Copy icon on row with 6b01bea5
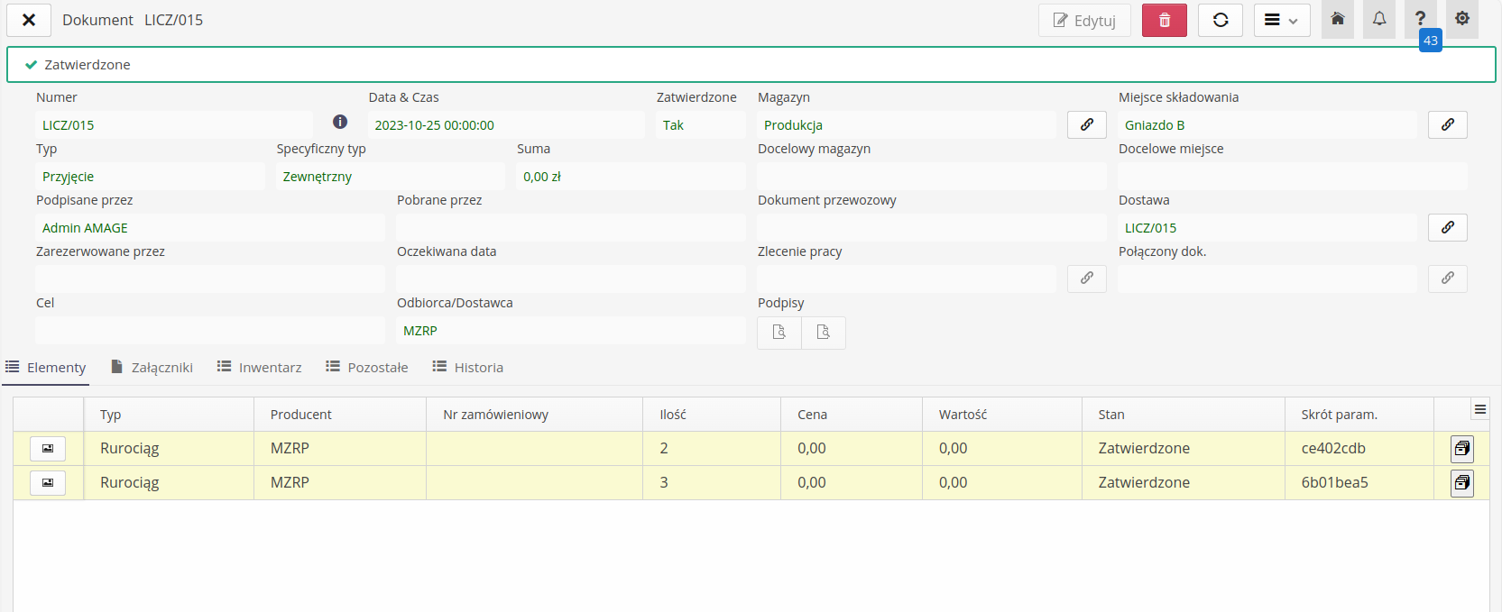This screenshot has width=1502, height=612. pyautogui.click(x=1461, y=483)
